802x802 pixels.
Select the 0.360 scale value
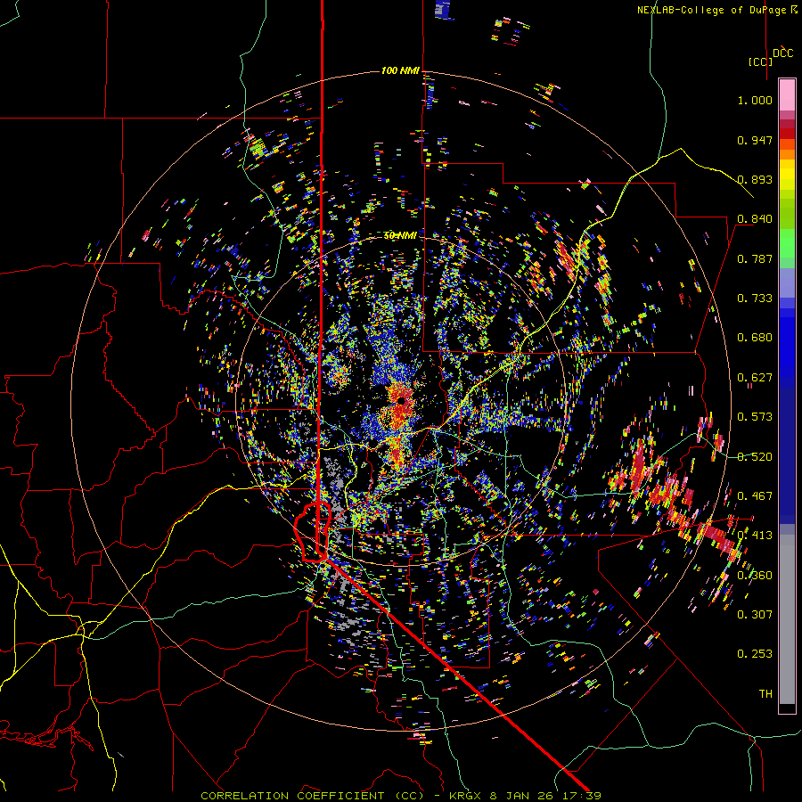tap(755, 576)
